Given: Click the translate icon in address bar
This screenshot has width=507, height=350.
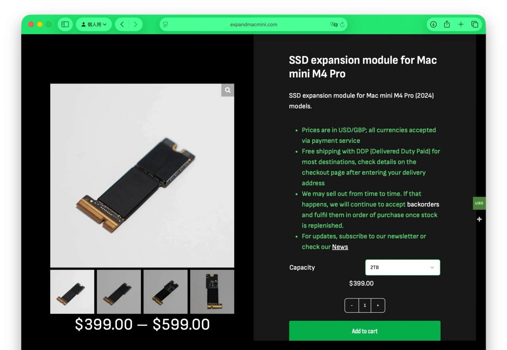Looking at the screenshot, I should pos(334,24).
